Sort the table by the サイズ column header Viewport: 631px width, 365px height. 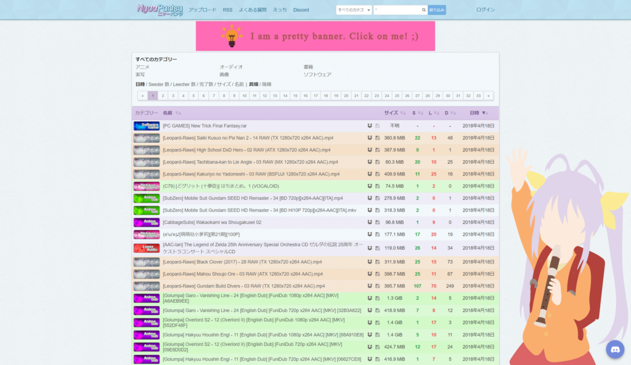tap(391, 113)
